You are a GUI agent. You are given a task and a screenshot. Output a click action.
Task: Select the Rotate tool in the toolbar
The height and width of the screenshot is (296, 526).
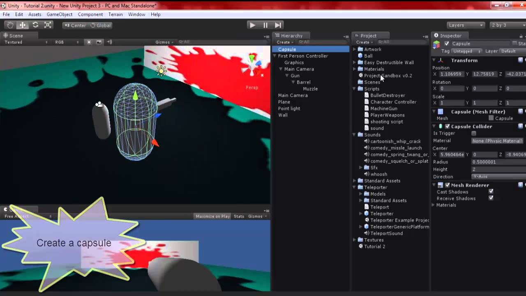point(35,25)
